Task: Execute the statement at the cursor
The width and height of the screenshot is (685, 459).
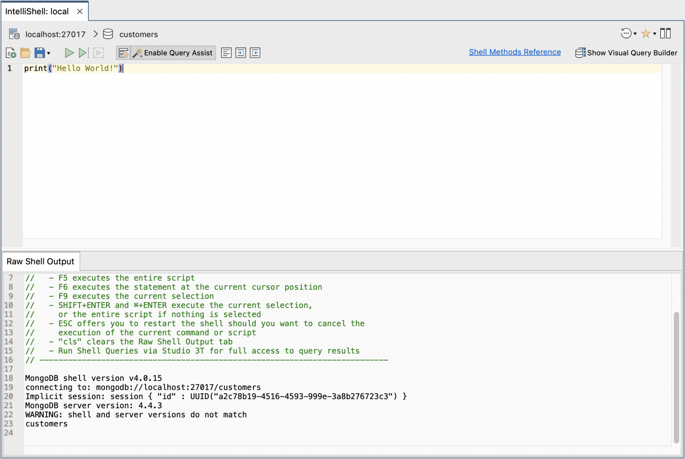Action: [83, 52]
